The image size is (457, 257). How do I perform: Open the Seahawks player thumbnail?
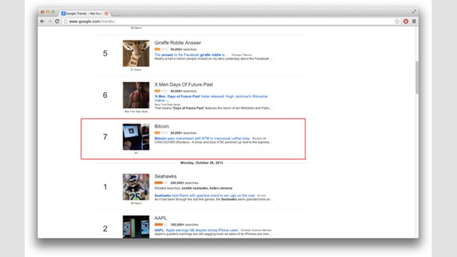point(136,187)
